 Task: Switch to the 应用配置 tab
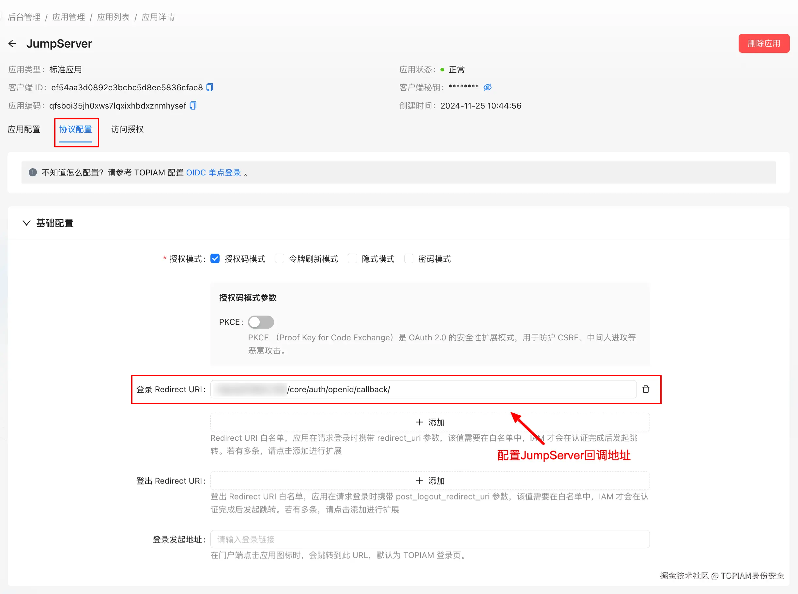24,129
